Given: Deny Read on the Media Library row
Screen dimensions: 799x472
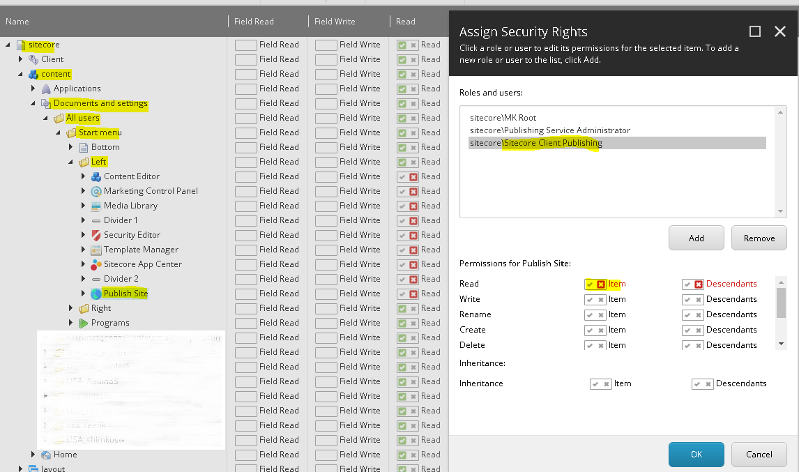Looking at the screenshot, I should click(x=413, y=206).
